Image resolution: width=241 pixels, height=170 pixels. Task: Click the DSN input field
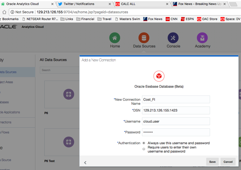click(x=176, y=110)
